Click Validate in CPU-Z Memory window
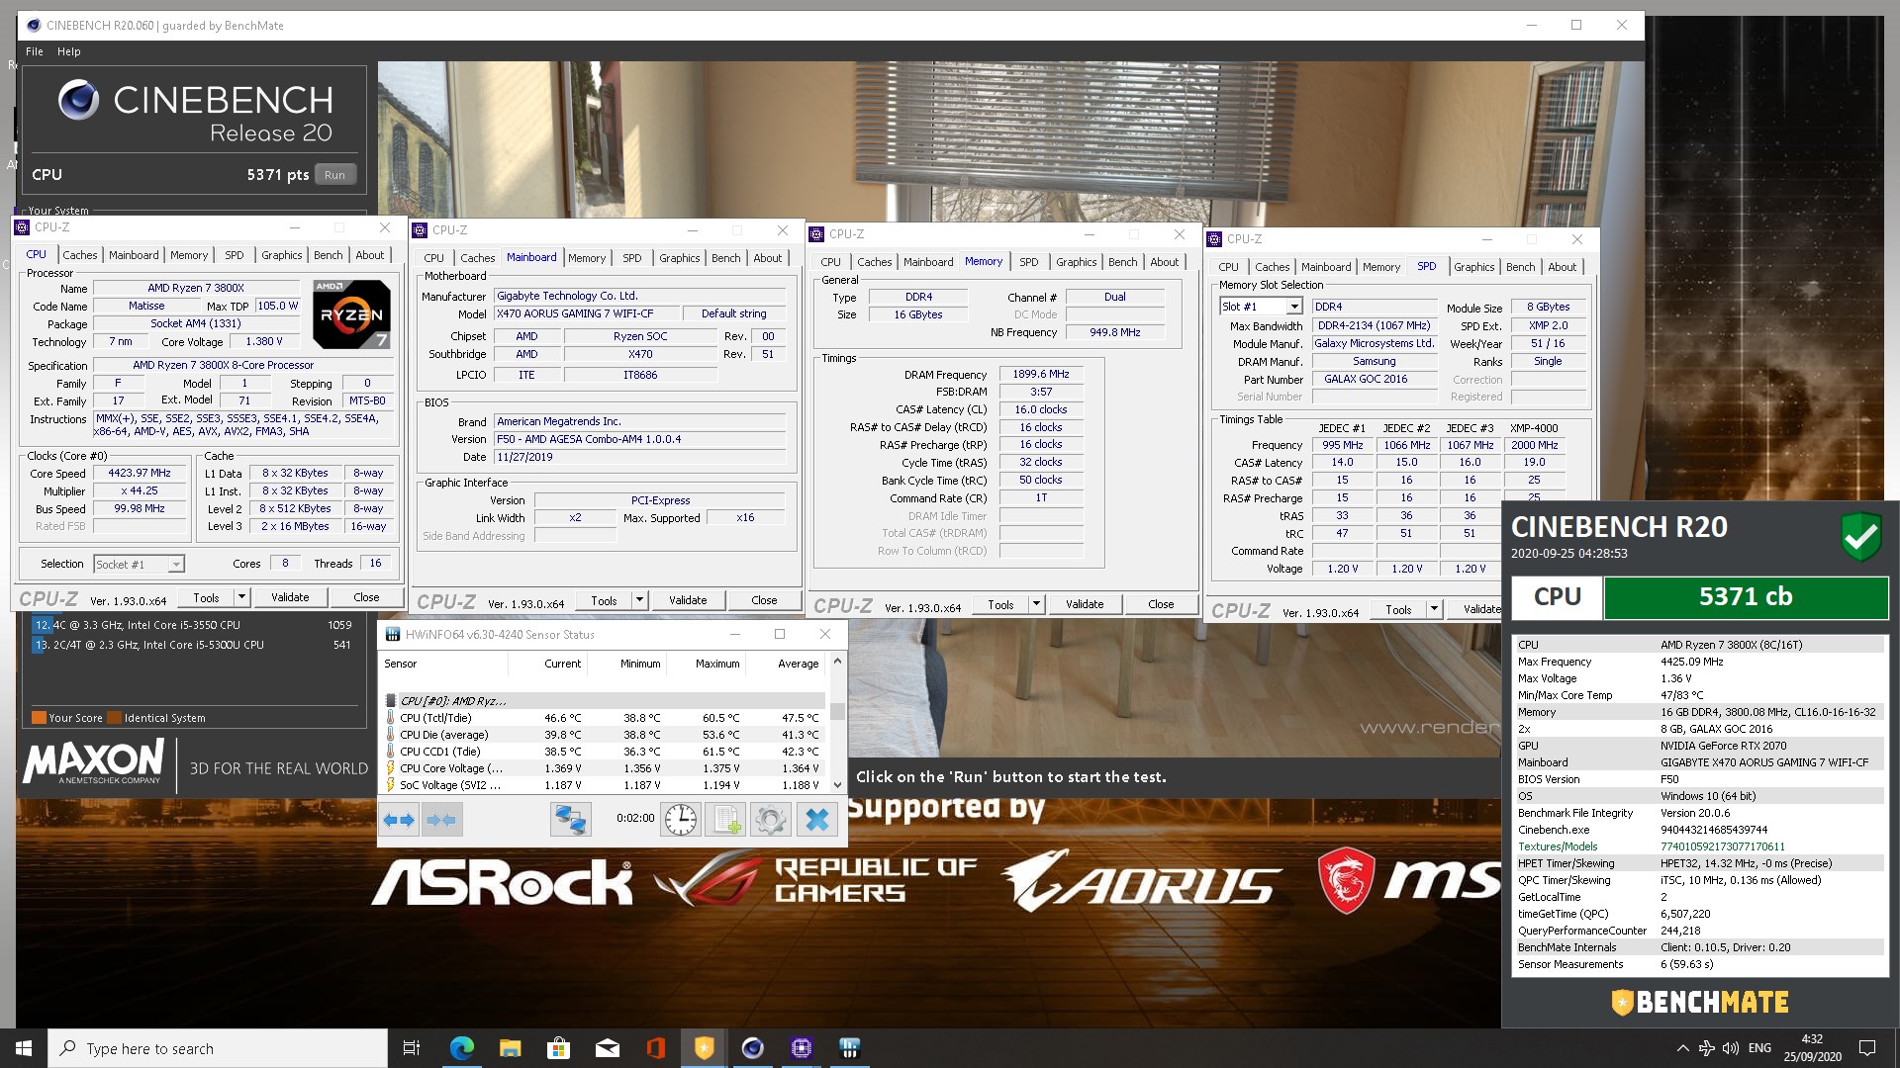 click(x=1085, y=604)
